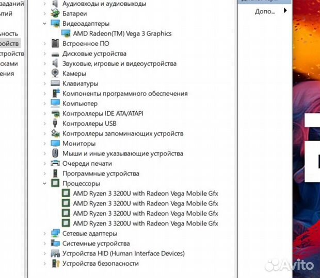Select Аудиовходы и аудиовыходы label
The width and height of the screenshot is (320, 278).
point(104,4)
